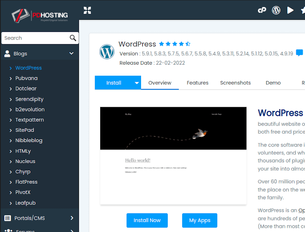This screenshot has width=305, height=232.
Task: Switch to the Screenshots tab
Action: [235, 83]
